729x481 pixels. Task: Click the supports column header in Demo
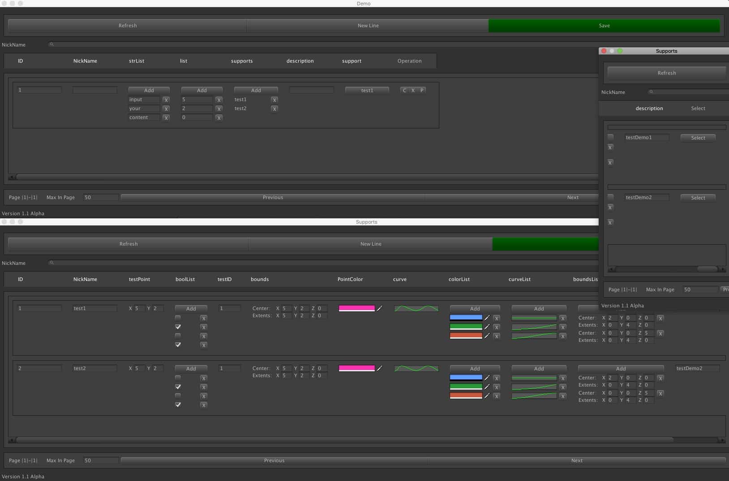[x=242, y=61]
